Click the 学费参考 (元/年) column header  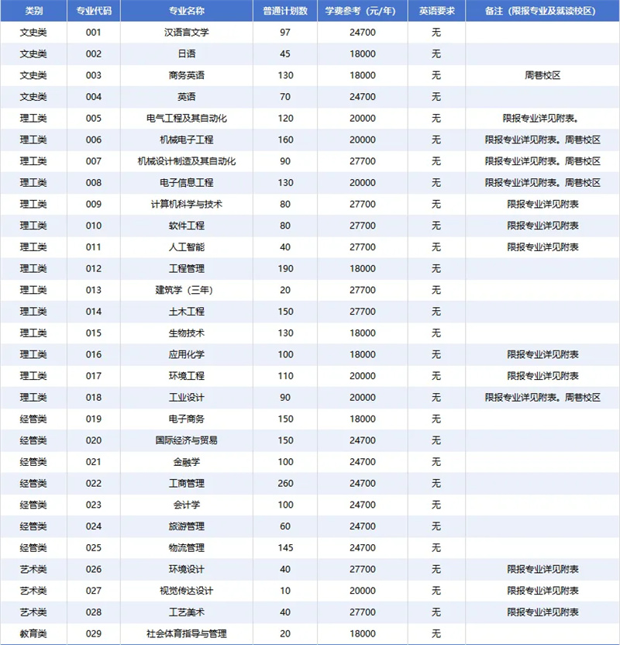click(x=363, y=11)
